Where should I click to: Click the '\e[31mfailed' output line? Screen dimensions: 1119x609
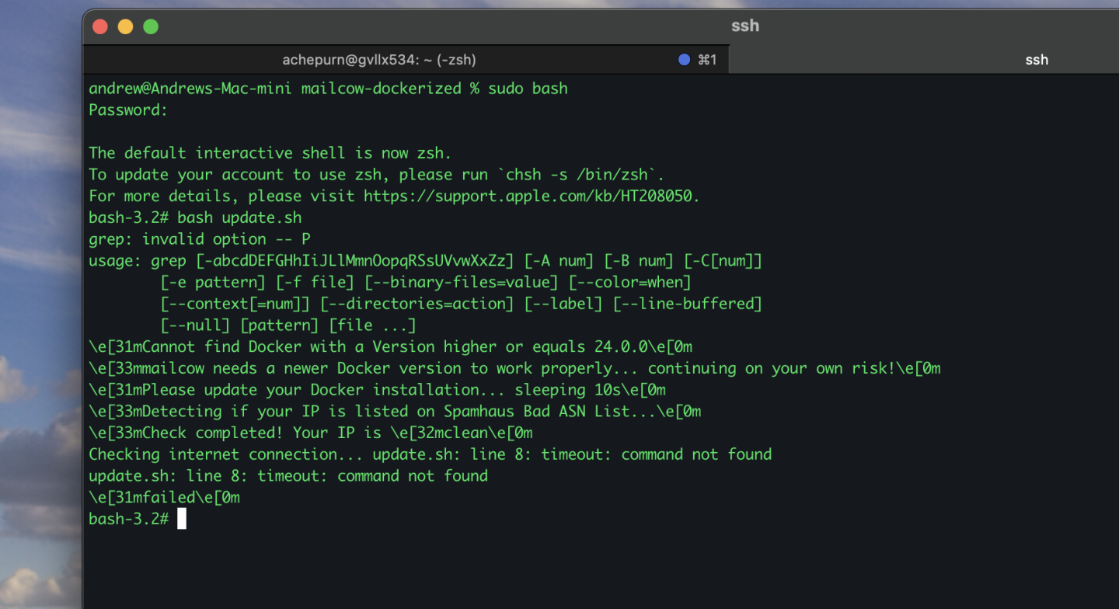pyautogui.click(x=164, y=497)
